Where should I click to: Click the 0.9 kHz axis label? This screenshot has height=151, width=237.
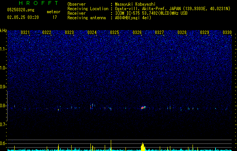tap(3, 87)
